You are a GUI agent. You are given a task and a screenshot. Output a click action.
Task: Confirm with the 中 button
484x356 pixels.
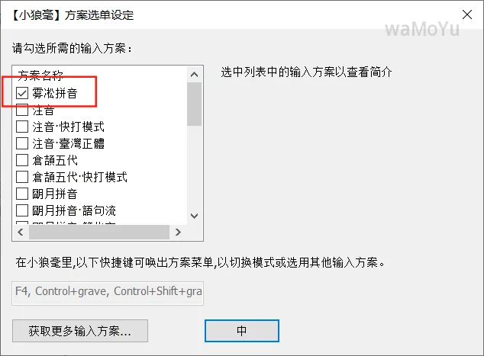[242, 331]
